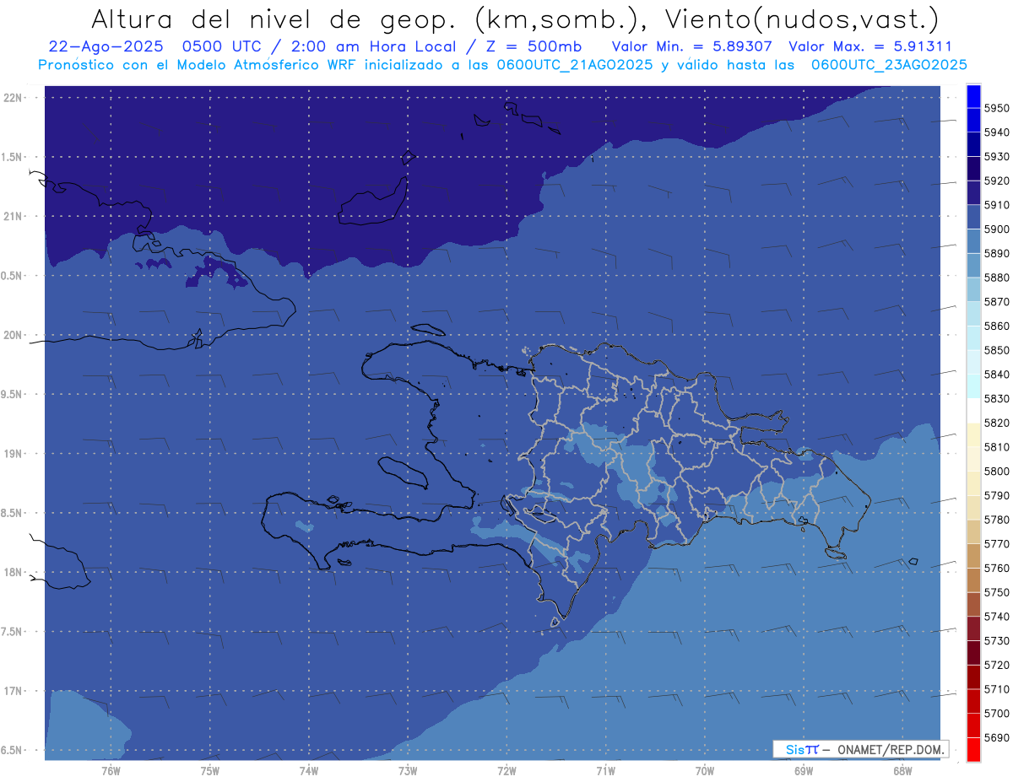Image resolution: width=1013 pixels, height=782 pixels.
Task: Click the 76W longitude label
Action: point(111,771)
